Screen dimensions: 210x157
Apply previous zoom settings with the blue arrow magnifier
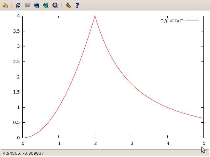[37, 5]
